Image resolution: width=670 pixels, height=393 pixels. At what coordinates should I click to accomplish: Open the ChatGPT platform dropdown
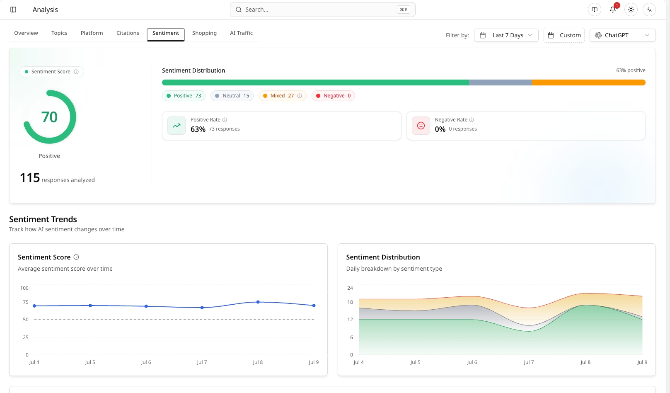(622, 35)
